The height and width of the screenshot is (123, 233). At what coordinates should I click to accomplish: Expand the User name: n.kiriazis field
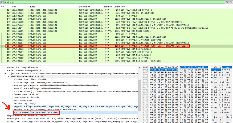(x=12, y=97)
